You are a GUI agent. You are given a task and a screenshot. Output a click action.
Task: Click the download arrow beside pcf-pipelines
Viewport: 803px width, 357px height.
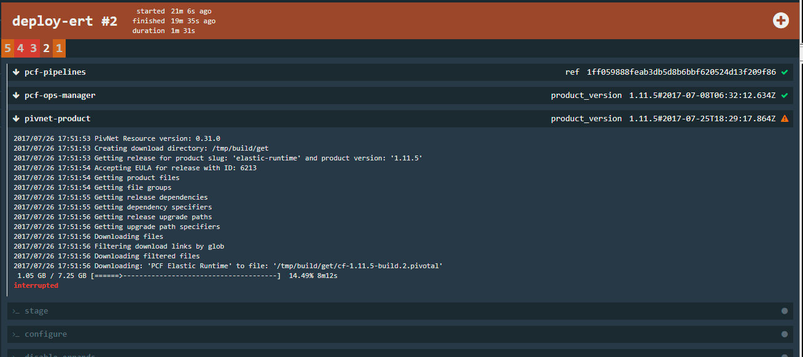[x=15, y=72]
